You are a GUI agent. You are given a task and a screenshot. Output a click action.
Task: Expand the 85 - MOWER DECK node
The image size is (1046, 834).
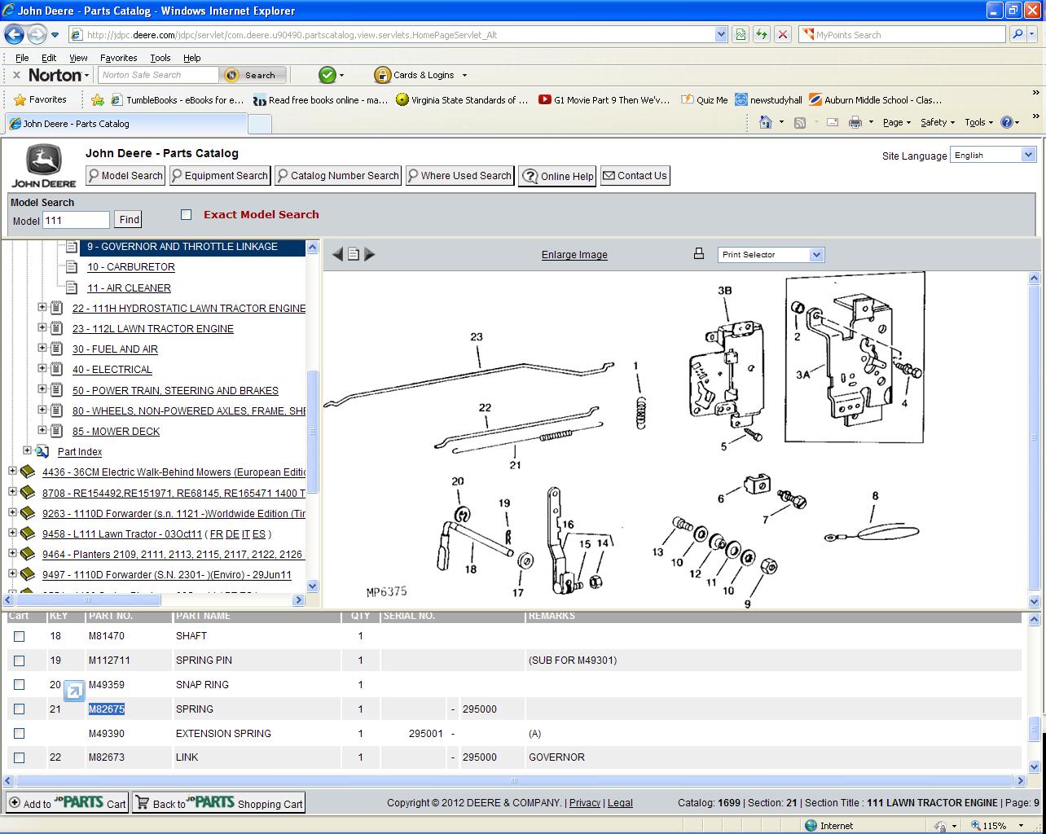point(42,430)
